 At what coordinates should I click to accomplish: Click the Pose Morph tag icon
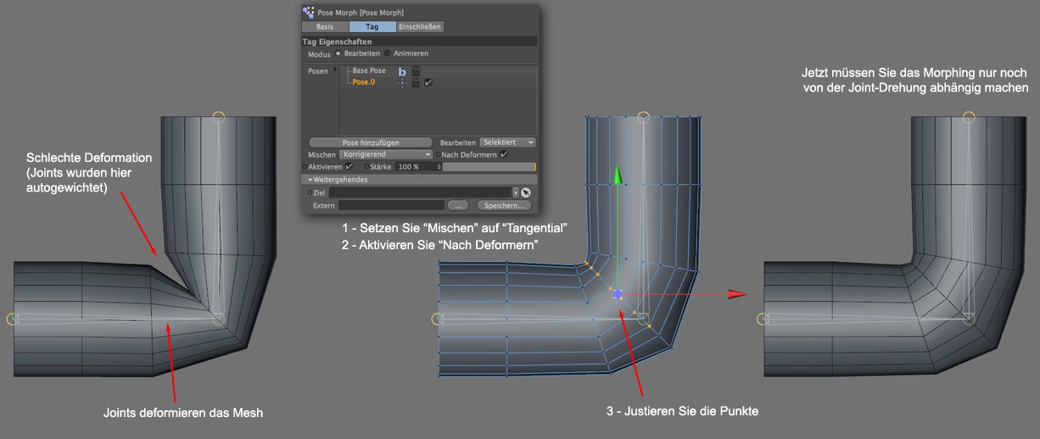pyautogui.click(x=307, y=13)
